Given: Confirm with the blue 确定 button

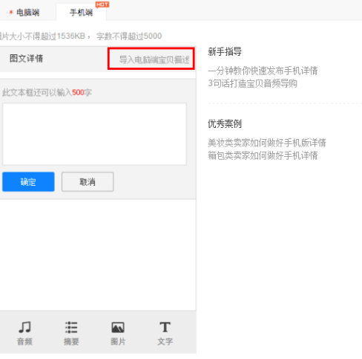Looking at the screenshot, I should pyautogui.click(x=28, y=182).
